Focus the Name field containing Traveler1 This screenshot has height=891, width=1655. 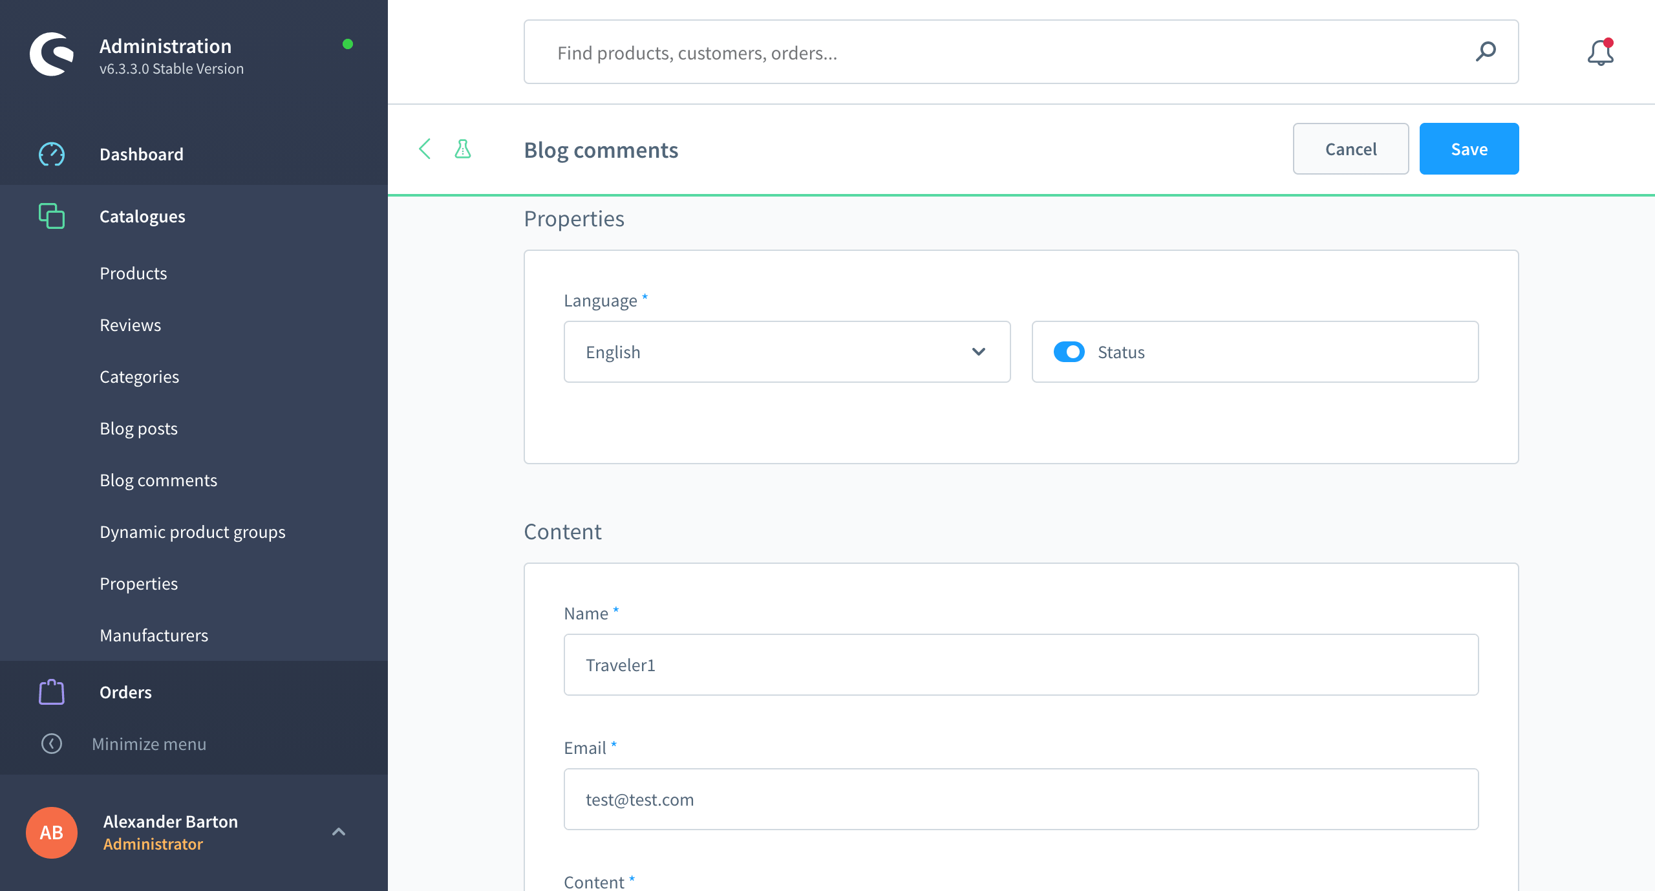point(1021,665)
